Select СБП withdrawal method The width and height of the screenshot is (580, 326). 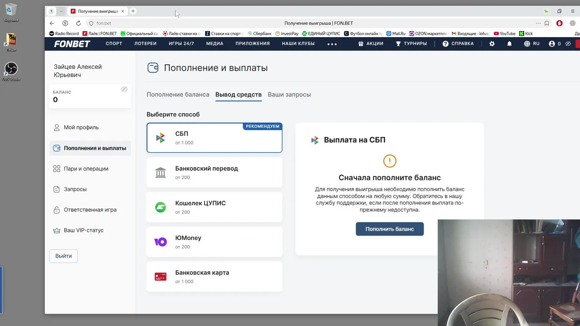[214, 138]
